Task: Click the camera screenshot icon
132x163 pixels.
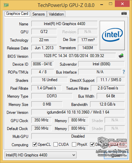Action: click(124, 14)
